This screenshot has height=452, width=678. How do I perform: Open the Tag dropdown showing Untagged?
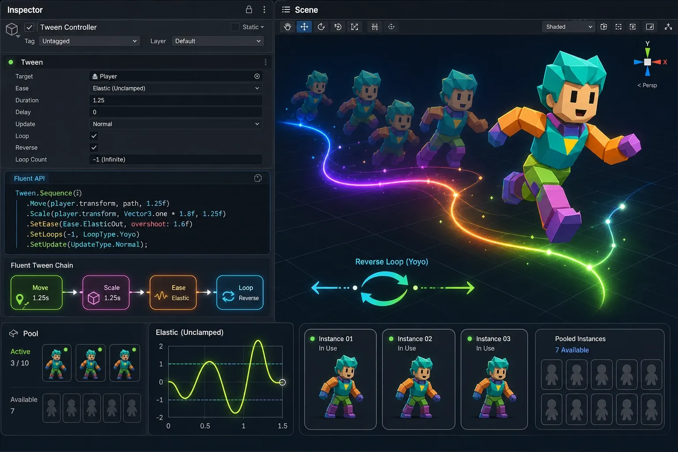(89, 41)
